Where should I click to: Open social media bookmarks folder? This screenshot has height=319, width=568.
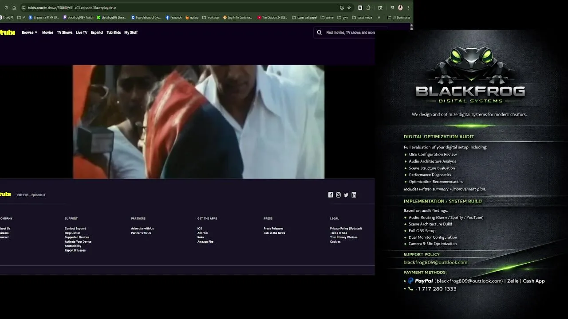click(x=362, y=18)
